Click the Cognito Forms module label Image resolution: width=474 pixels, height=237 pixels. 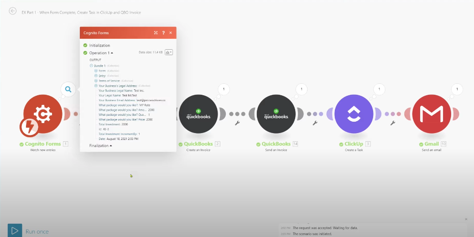(42, 144)
